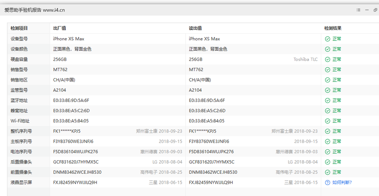Click factory battery serial F5D836104WUJPK276
Viewport: 379px width, 196px height.
75,152
